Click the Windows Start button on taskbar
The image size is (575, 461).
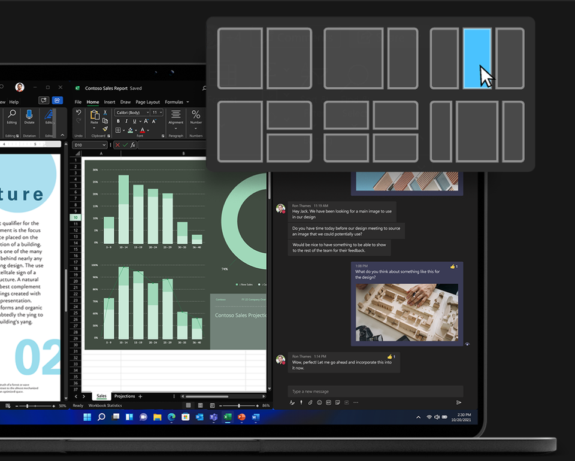pos(87,417)
